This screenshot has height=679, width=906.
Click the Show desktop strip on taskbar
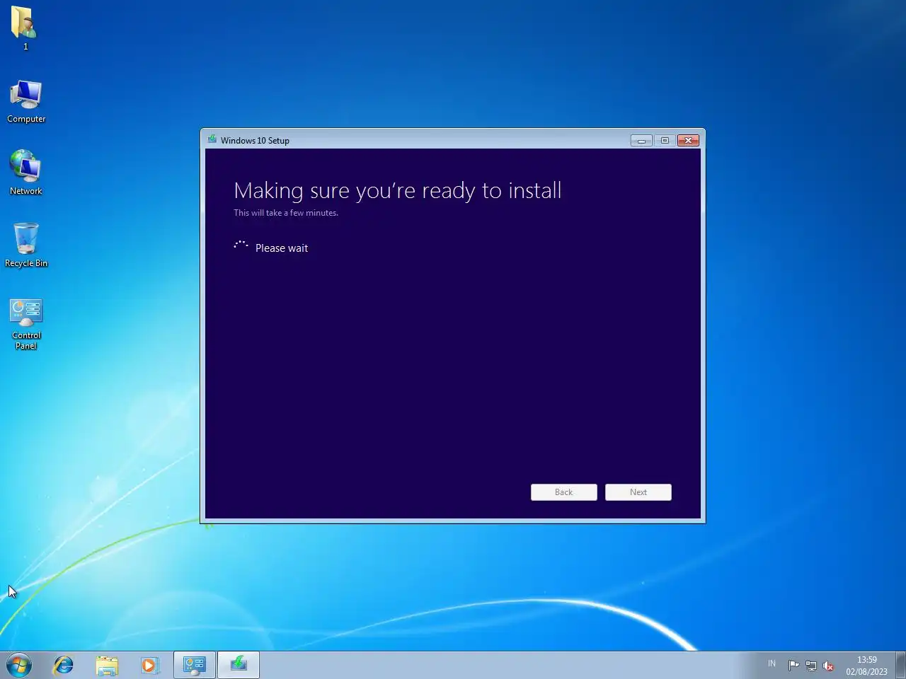pos(900,665)
